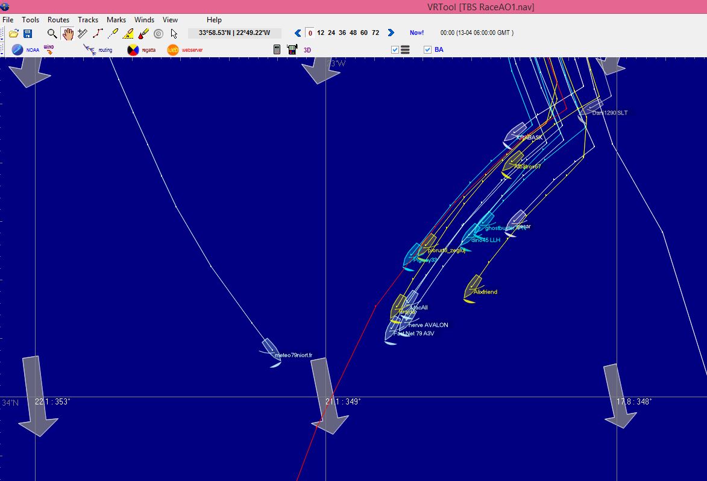Step forecast time backward with left arrow
707x481 pixels.
point(298,33)
